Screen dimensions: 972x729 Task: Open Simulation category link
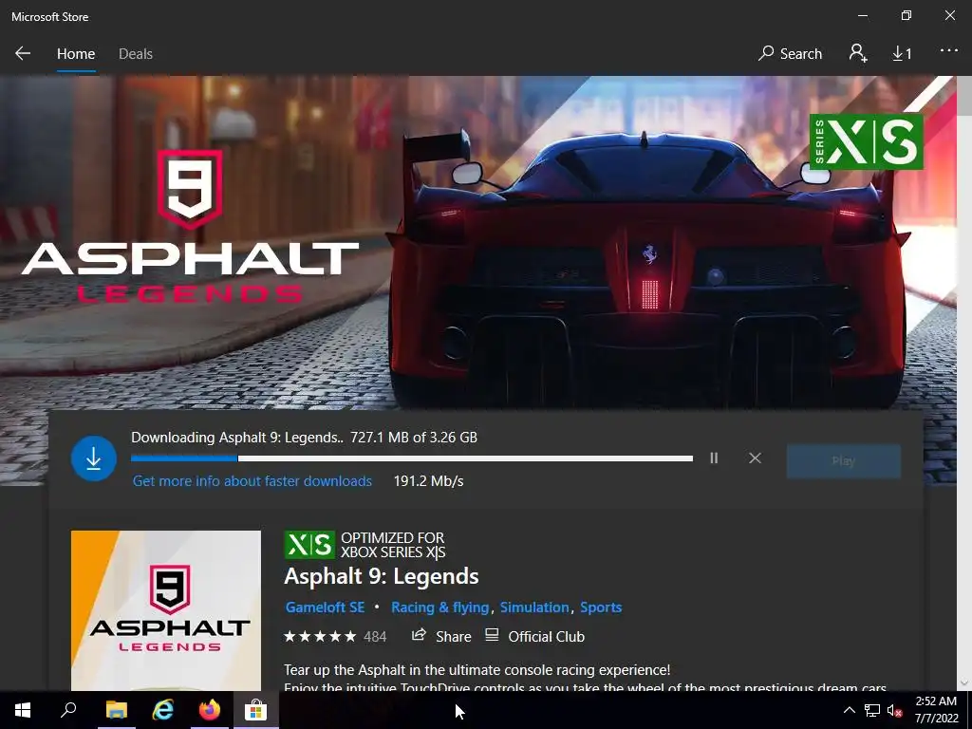[x=534, y=607]
